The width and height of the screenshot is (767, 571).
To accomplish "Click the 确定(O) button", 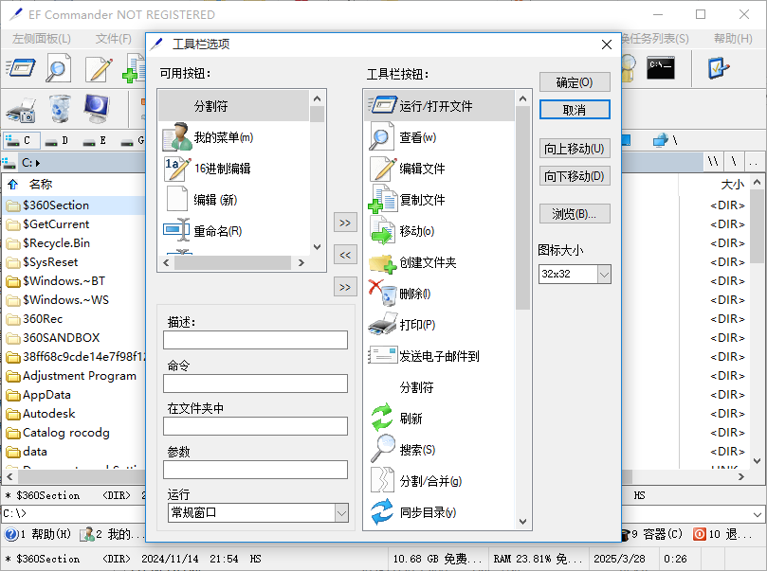I will [x=575, y=82].
